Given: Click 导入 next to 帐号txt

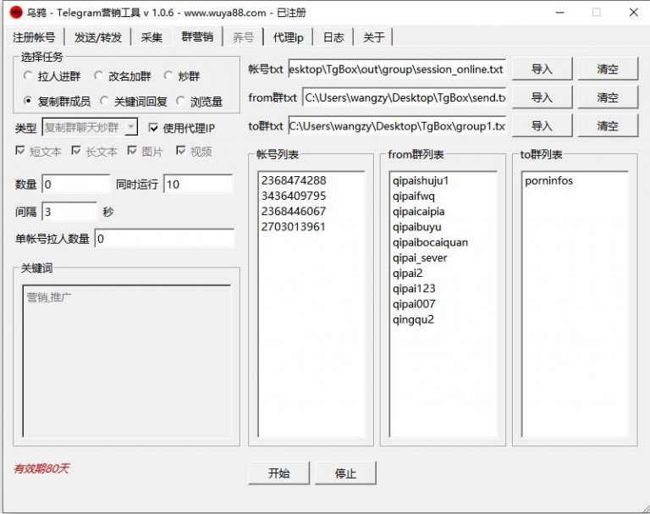Looking at the screenshot, I should click(x=542, y=69).
